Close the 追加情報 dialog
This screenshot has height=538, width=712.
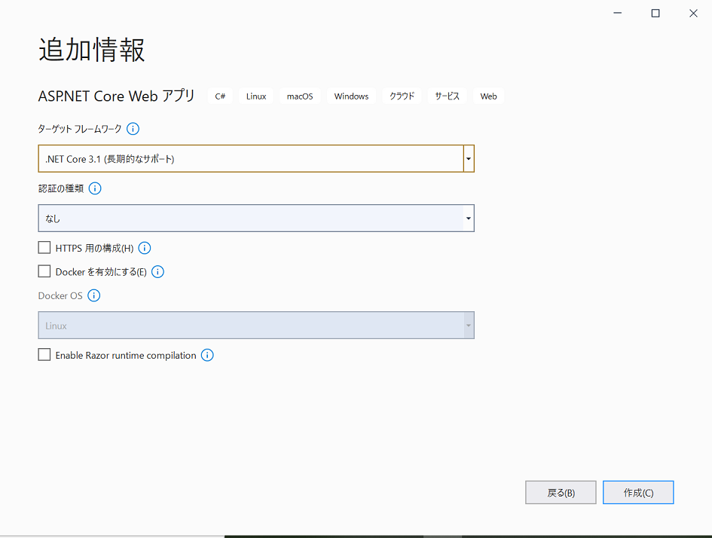[693, 13]
